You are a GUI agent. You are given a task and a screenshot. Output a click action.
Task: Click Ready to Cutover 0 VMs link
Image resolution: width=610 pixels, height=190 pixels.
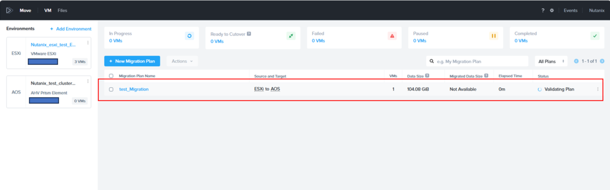(217, 41)
